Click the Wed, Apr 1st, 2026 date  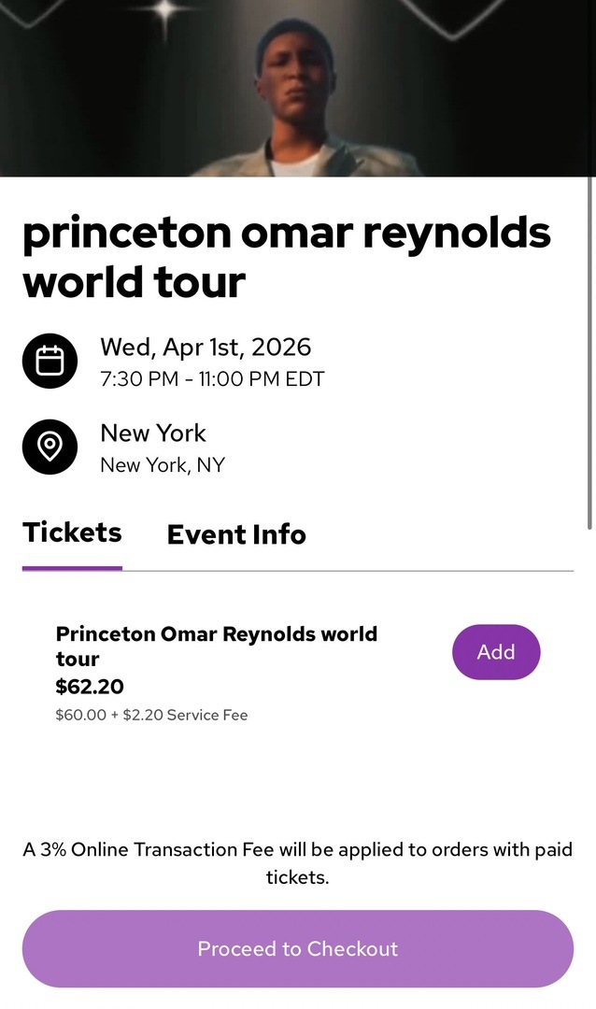pos(206,348)
